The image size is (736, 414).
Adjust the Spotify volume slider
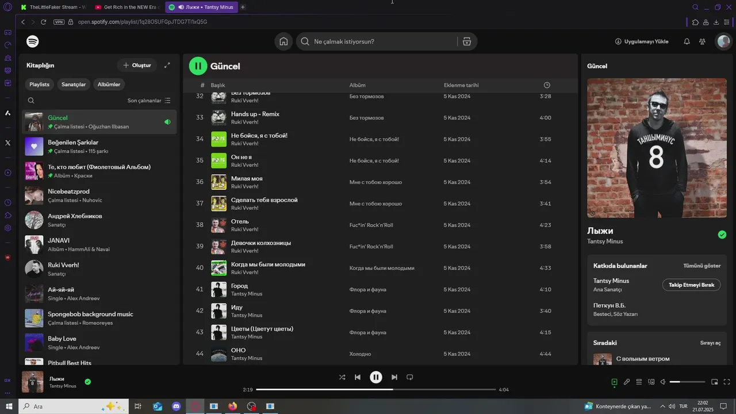687,382
